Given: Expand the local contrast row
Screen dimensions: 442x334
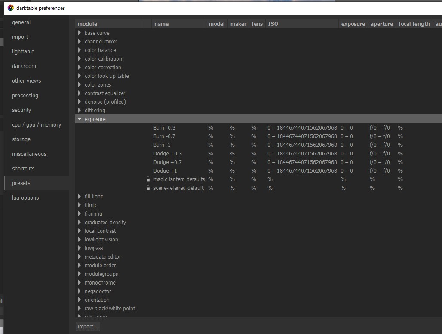Looking at the screenshot, I should (80, 231).
